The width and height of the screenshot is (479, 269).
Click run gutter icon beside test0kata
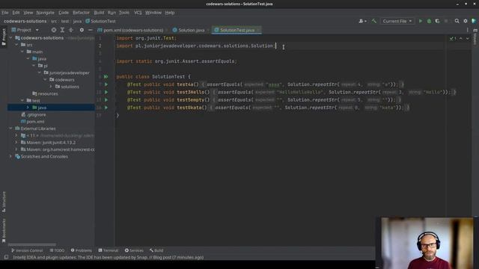click(106, 108)
